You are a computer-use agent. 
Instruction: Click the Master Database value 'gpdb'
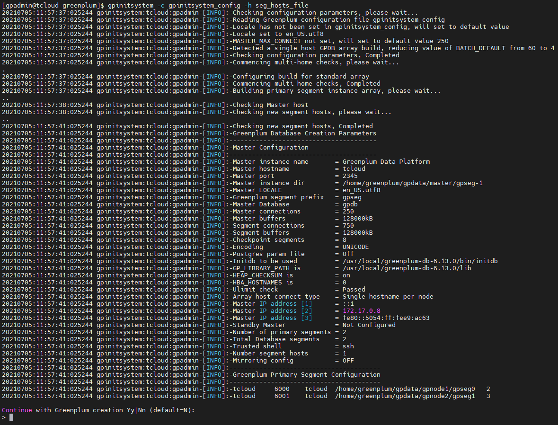(x=350, y=204)
